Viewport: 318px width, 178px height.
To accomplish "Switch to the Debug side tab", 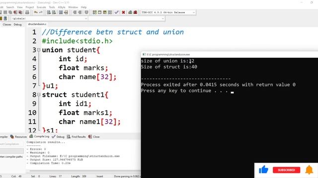I will coord(18,24).
